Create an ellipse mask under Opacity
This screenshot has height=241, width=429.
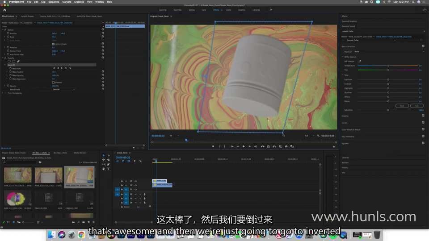coord(9,61)
